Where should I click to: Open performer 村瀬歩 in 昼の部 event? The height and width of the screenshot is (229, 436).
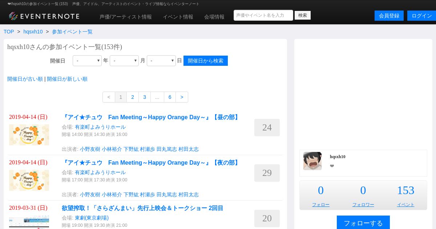tap(148, 149)
